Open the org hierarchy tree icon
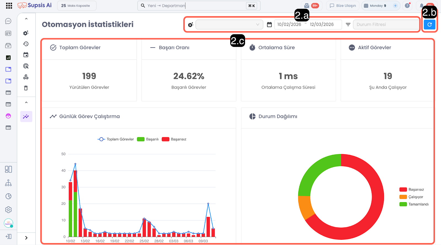441x245 pixels. coord(8,183)
